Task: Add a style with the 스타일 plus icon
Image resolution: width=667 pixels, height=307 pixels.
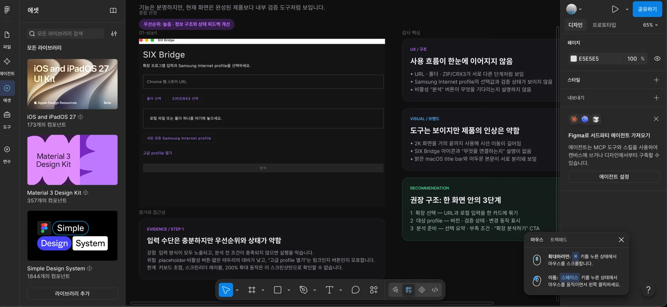Action: tap(656, 80)
